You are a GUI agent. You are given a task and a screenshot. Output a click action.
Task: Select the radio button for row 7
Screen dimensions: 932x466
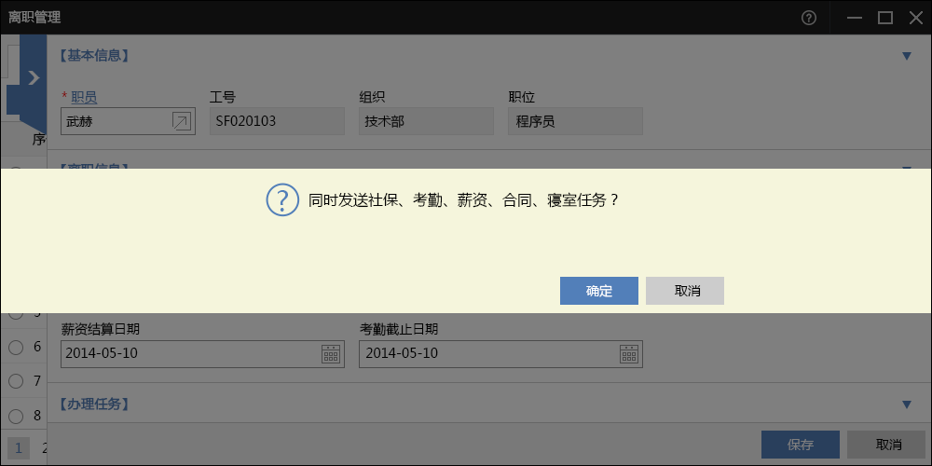(x=16, y=380)
